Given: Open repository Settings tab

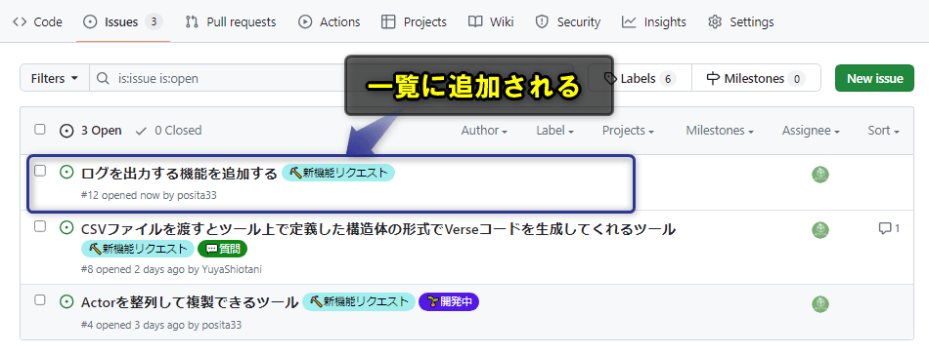Looking at the screenshot, I should click(x=740, y=21).
